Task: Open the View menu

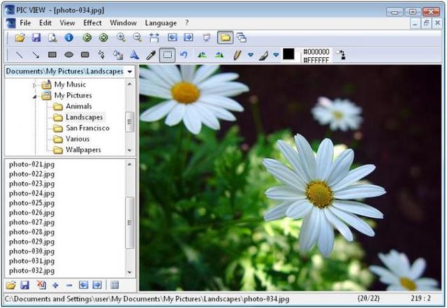Action: [67, 23]
